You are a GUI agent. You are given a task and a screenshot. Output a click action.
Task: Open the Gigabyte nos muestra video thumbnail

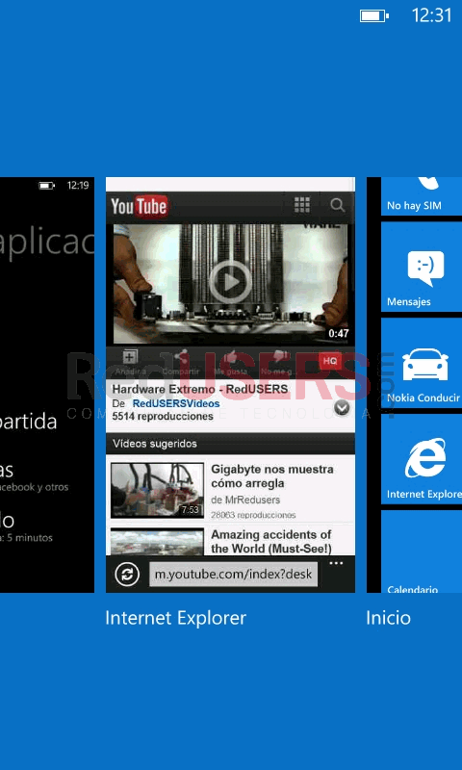coord(157,490)
